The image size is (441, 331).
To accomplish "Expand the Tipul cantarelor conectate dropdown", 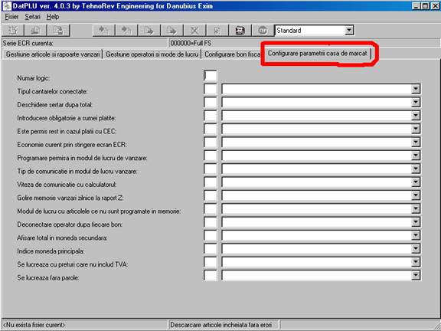I will [x=416, y=89].
